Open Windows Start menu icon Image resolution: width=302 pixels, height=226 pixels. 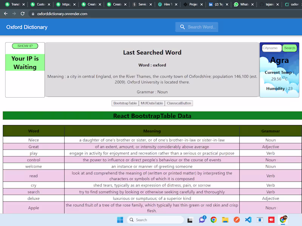[x=120, y=220]
